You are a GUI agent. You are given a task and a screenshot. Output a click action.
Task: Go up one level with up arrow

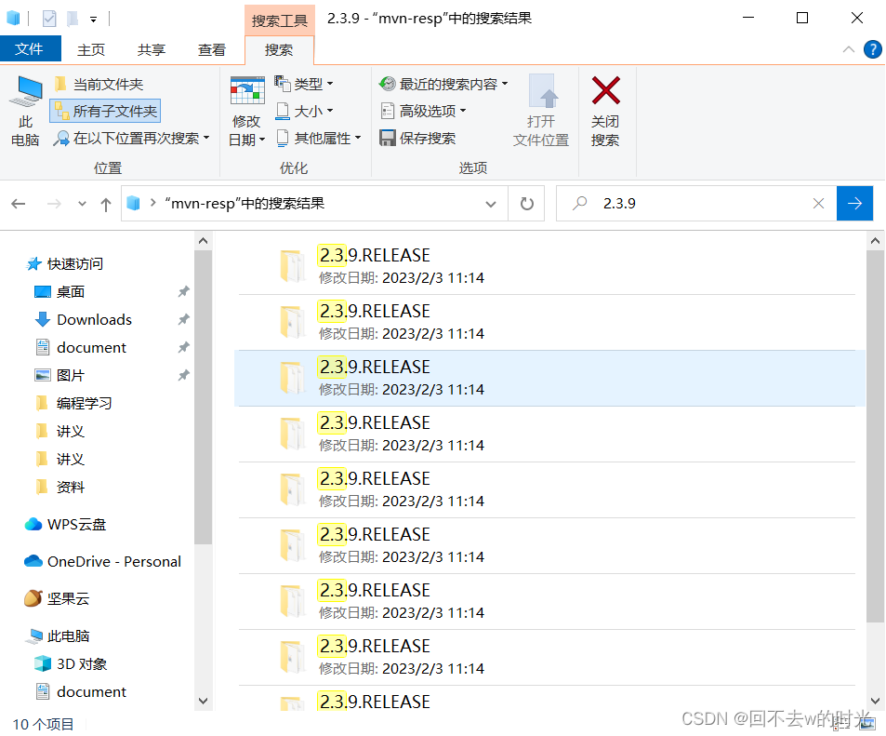[106, 204]
